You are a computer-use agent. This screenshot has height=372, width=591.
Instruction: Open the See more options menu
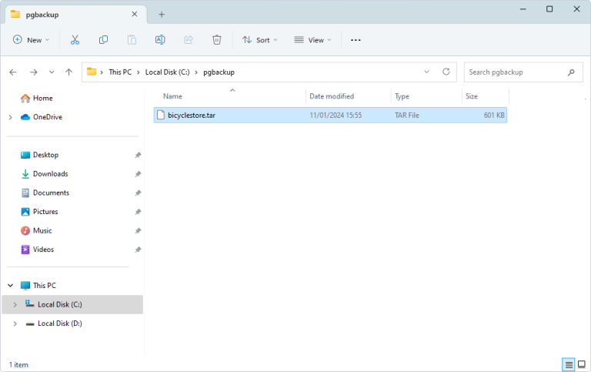pos(356,40)
